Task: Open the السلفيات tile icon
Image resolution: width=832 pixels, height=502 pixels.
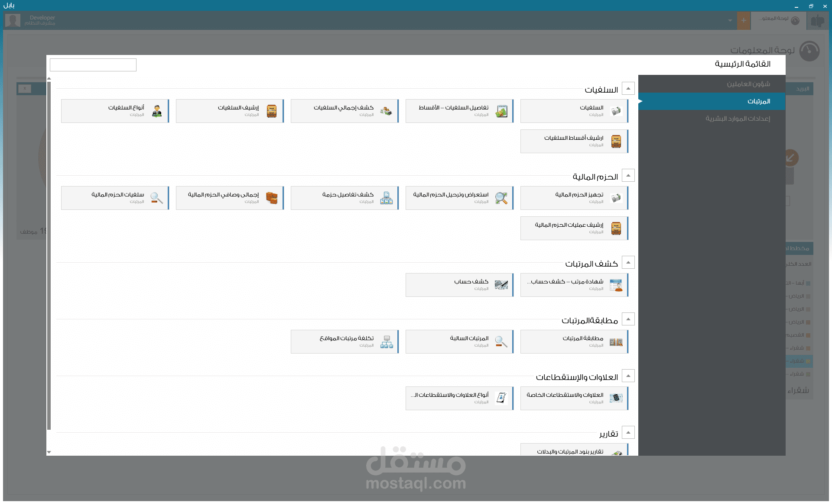Action: click(x=616, y=111)
